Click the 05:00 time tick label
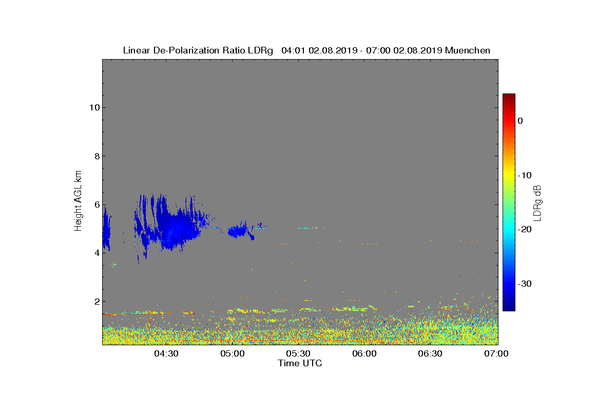616x411 pixels. [233, 354]
